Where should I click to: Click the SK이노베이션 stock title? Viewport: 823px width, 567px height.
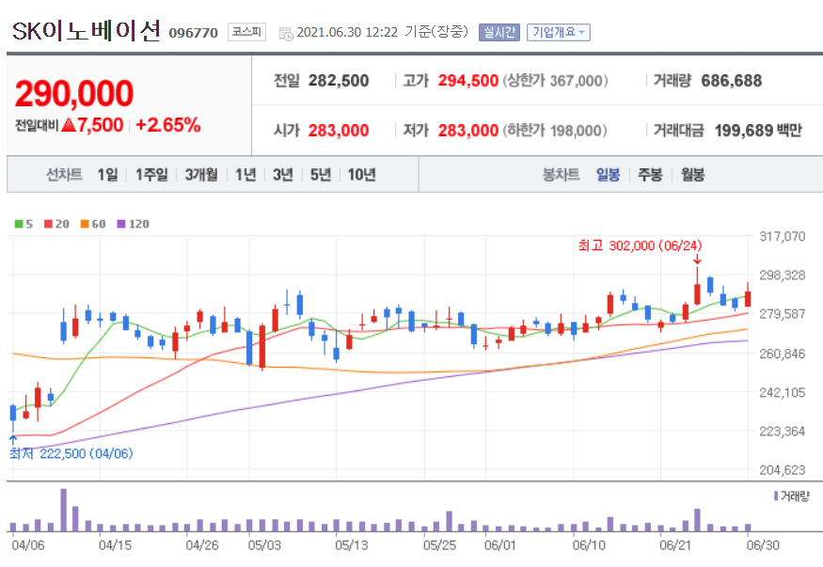[87, 31]
